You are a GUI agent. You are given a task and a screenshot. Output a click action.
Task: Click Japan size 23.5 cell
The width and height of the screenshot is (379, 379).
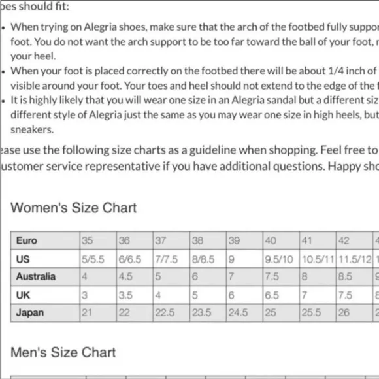208,313
